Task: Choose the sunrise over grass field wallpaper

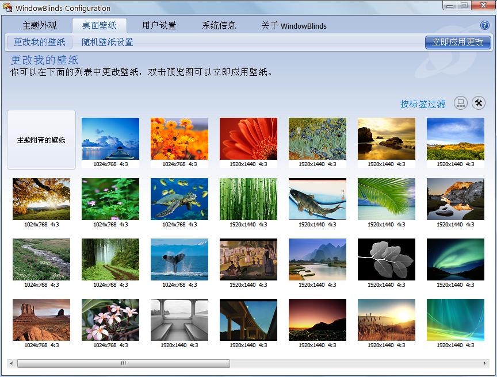Action: click(387, 320)
